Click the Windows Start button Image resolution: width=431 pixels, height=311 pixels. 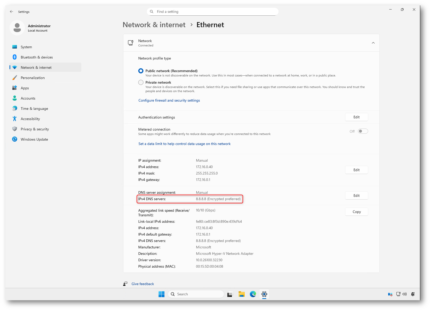(x=162, y=294)
